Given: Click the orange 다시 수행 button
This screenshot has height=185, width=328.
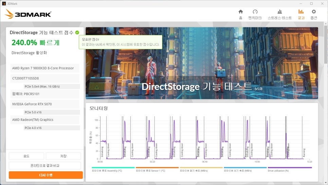Looking at the screenshot, I should click(46, 175).
